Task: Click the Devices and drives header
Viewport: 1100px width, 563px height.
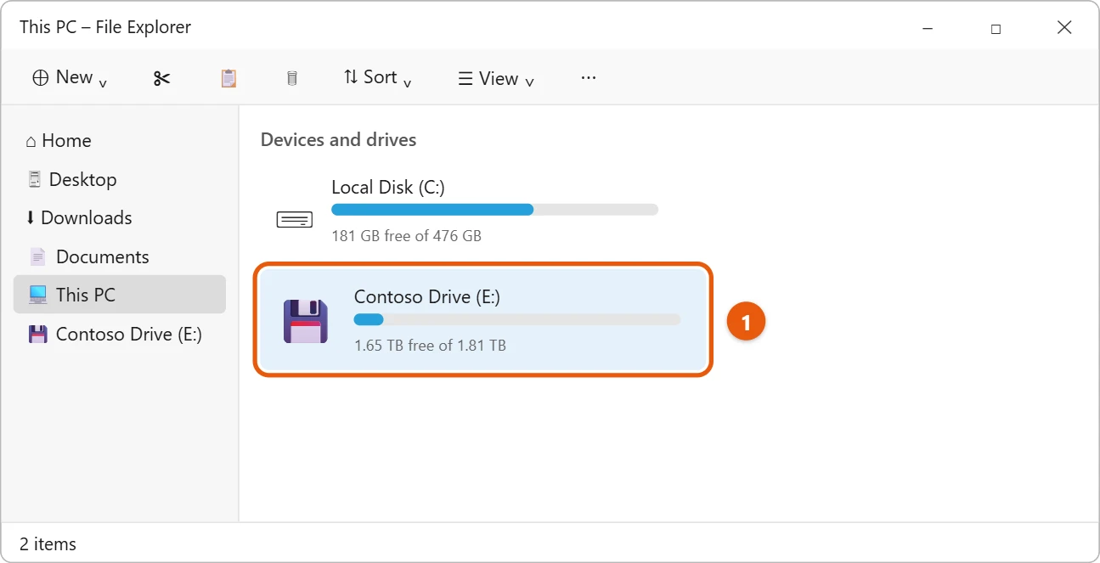Action: (x=338, y=139)
